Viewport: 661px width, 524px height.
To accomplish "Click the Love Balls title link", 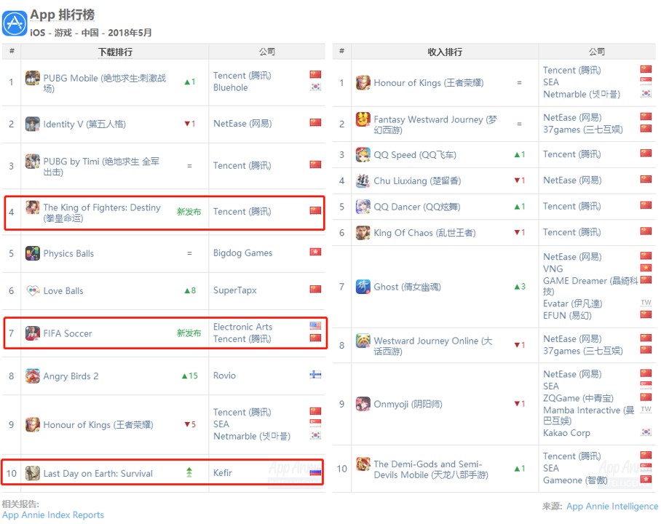I will [63, 291].
